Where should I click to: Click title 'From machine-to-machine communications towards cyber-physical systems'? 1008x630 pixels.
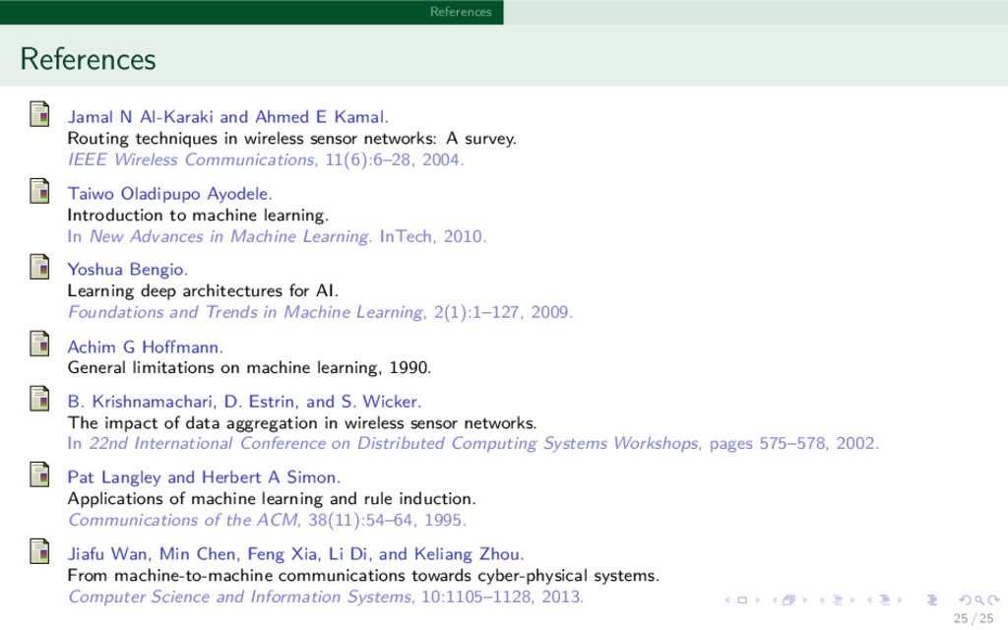(363, 575)
